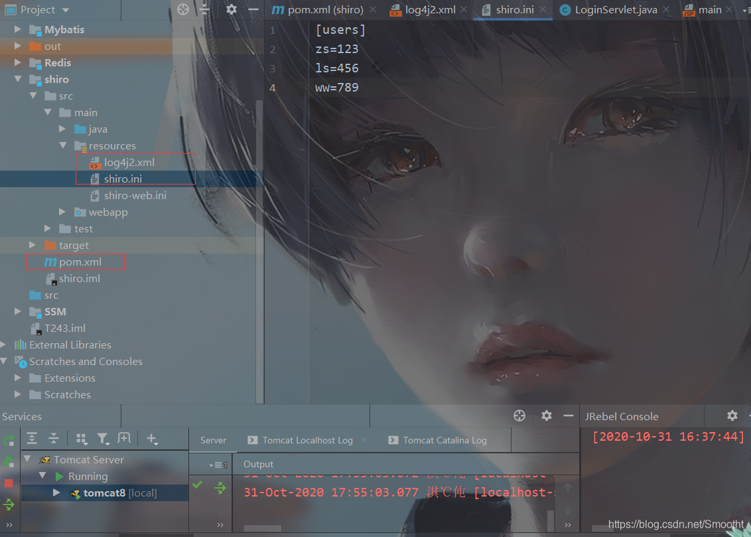Click the [users] section header line
751x537 pixels.
pos(340,30)
